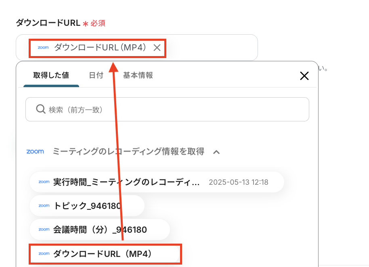This screenshot has width=369, height=267.
Task: Remove the ダウンロードURL（MP4） chip from field
Action: click(157, 48)
